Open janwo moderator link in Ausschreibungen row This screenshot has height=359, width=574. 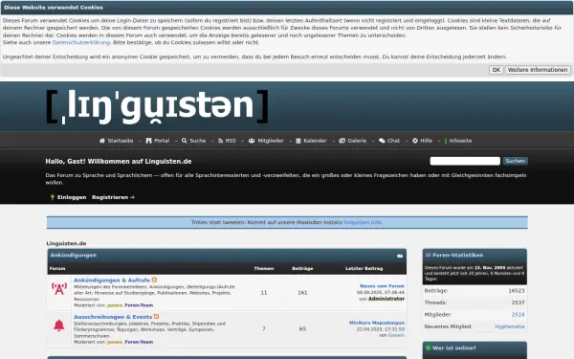click(x=115, y=342)
